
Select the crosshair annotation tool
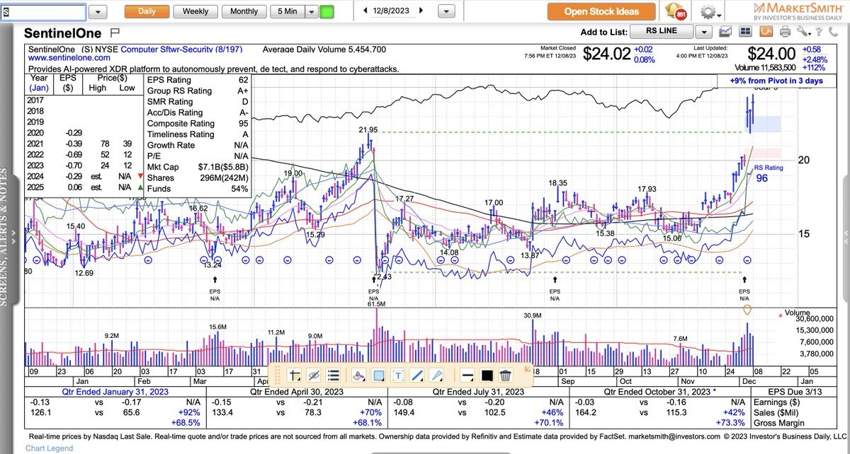pyautogui.click(x=295, y=376)
